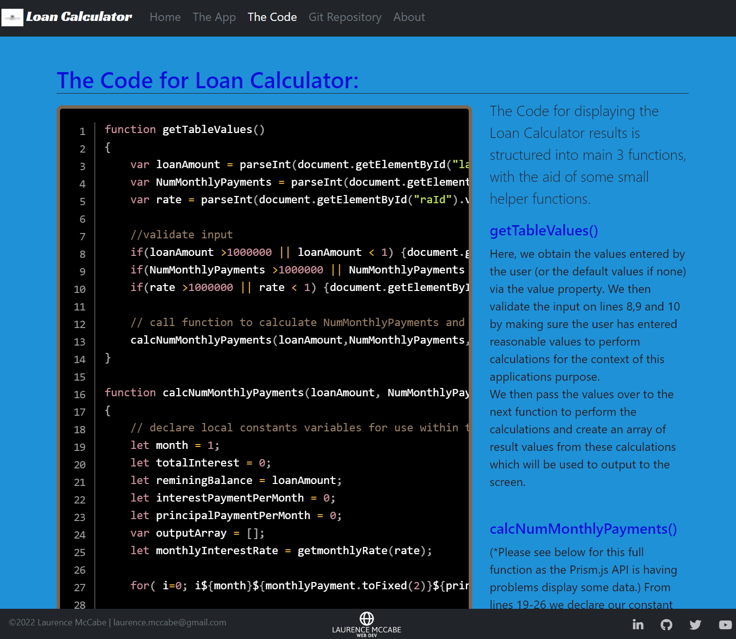The height and width of the screenshot is (639, 736).
Task: Click paragraph starting 'Here, we obtain the values'
Action: click(x=588, y=315)
